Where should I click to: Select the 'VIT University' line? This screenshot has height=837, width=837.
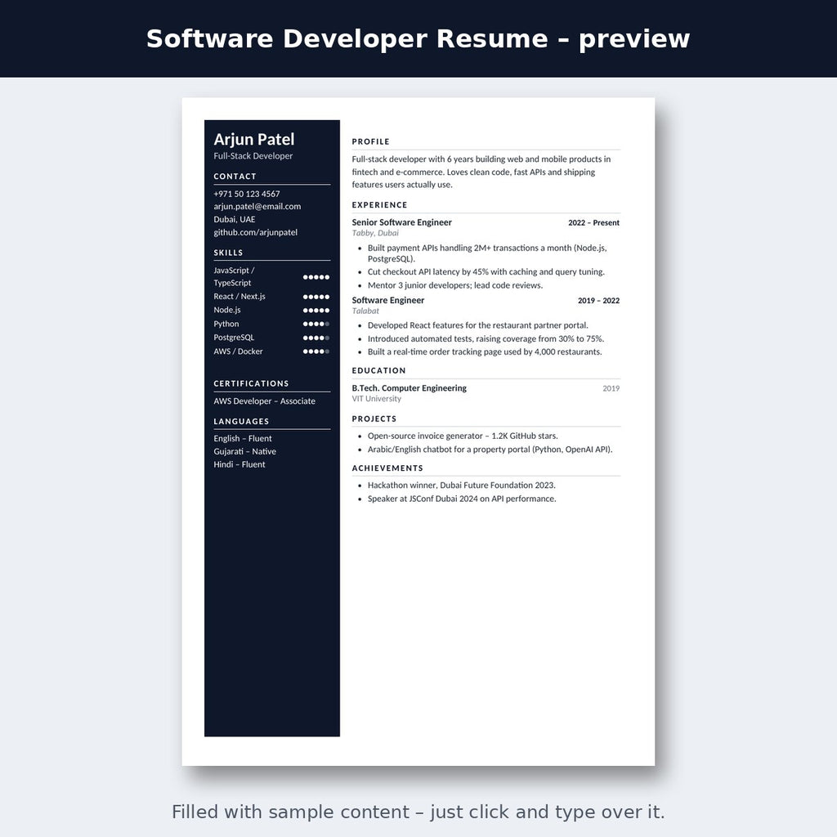click(x=376, y=399)
